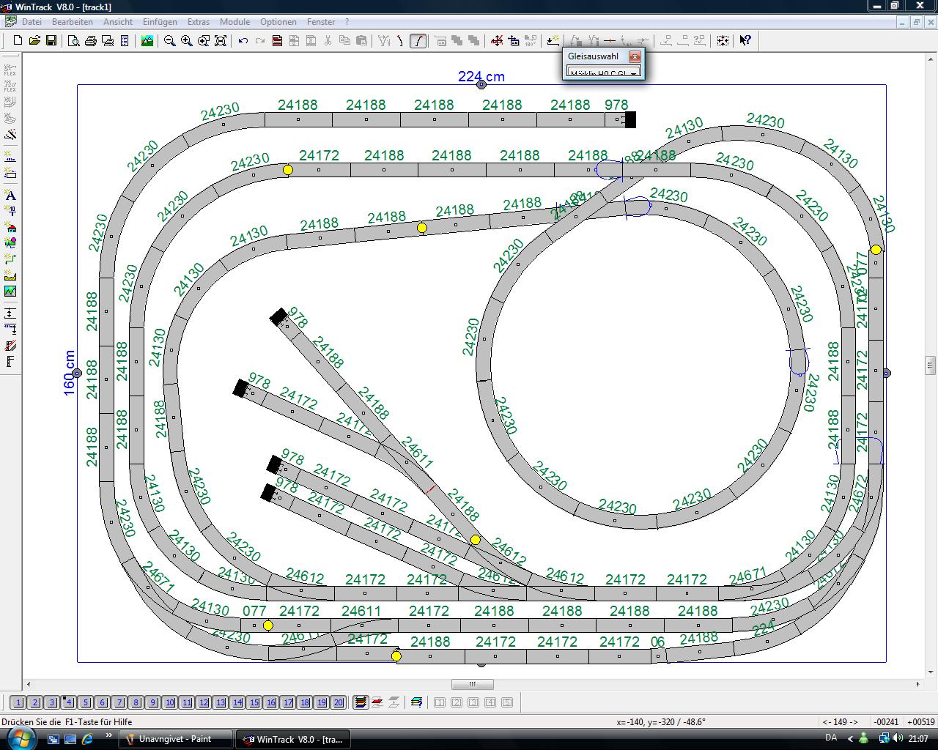Switch to layer 1 button
The image size is (938, 750).
(x=18, y=702)
